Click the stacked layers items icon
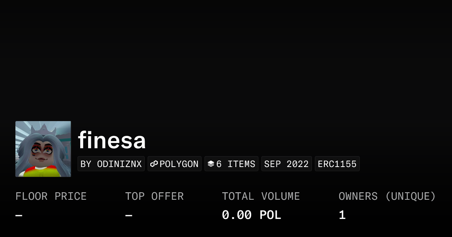This screenshot has width=452, height=237. click(x=211, y=164)
